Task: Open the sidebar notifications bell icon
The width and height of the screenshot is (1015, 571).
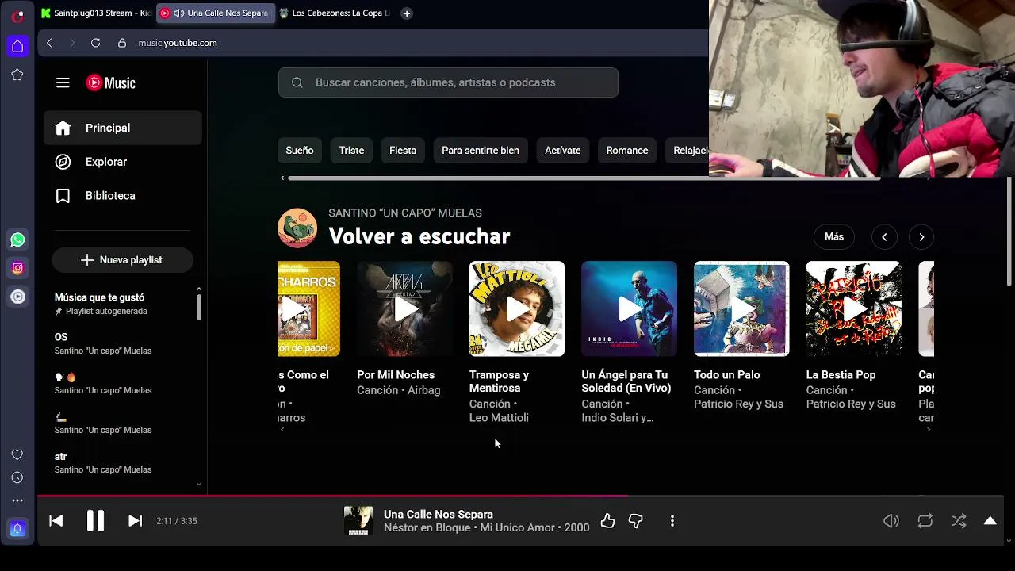Action: [17, 529]
